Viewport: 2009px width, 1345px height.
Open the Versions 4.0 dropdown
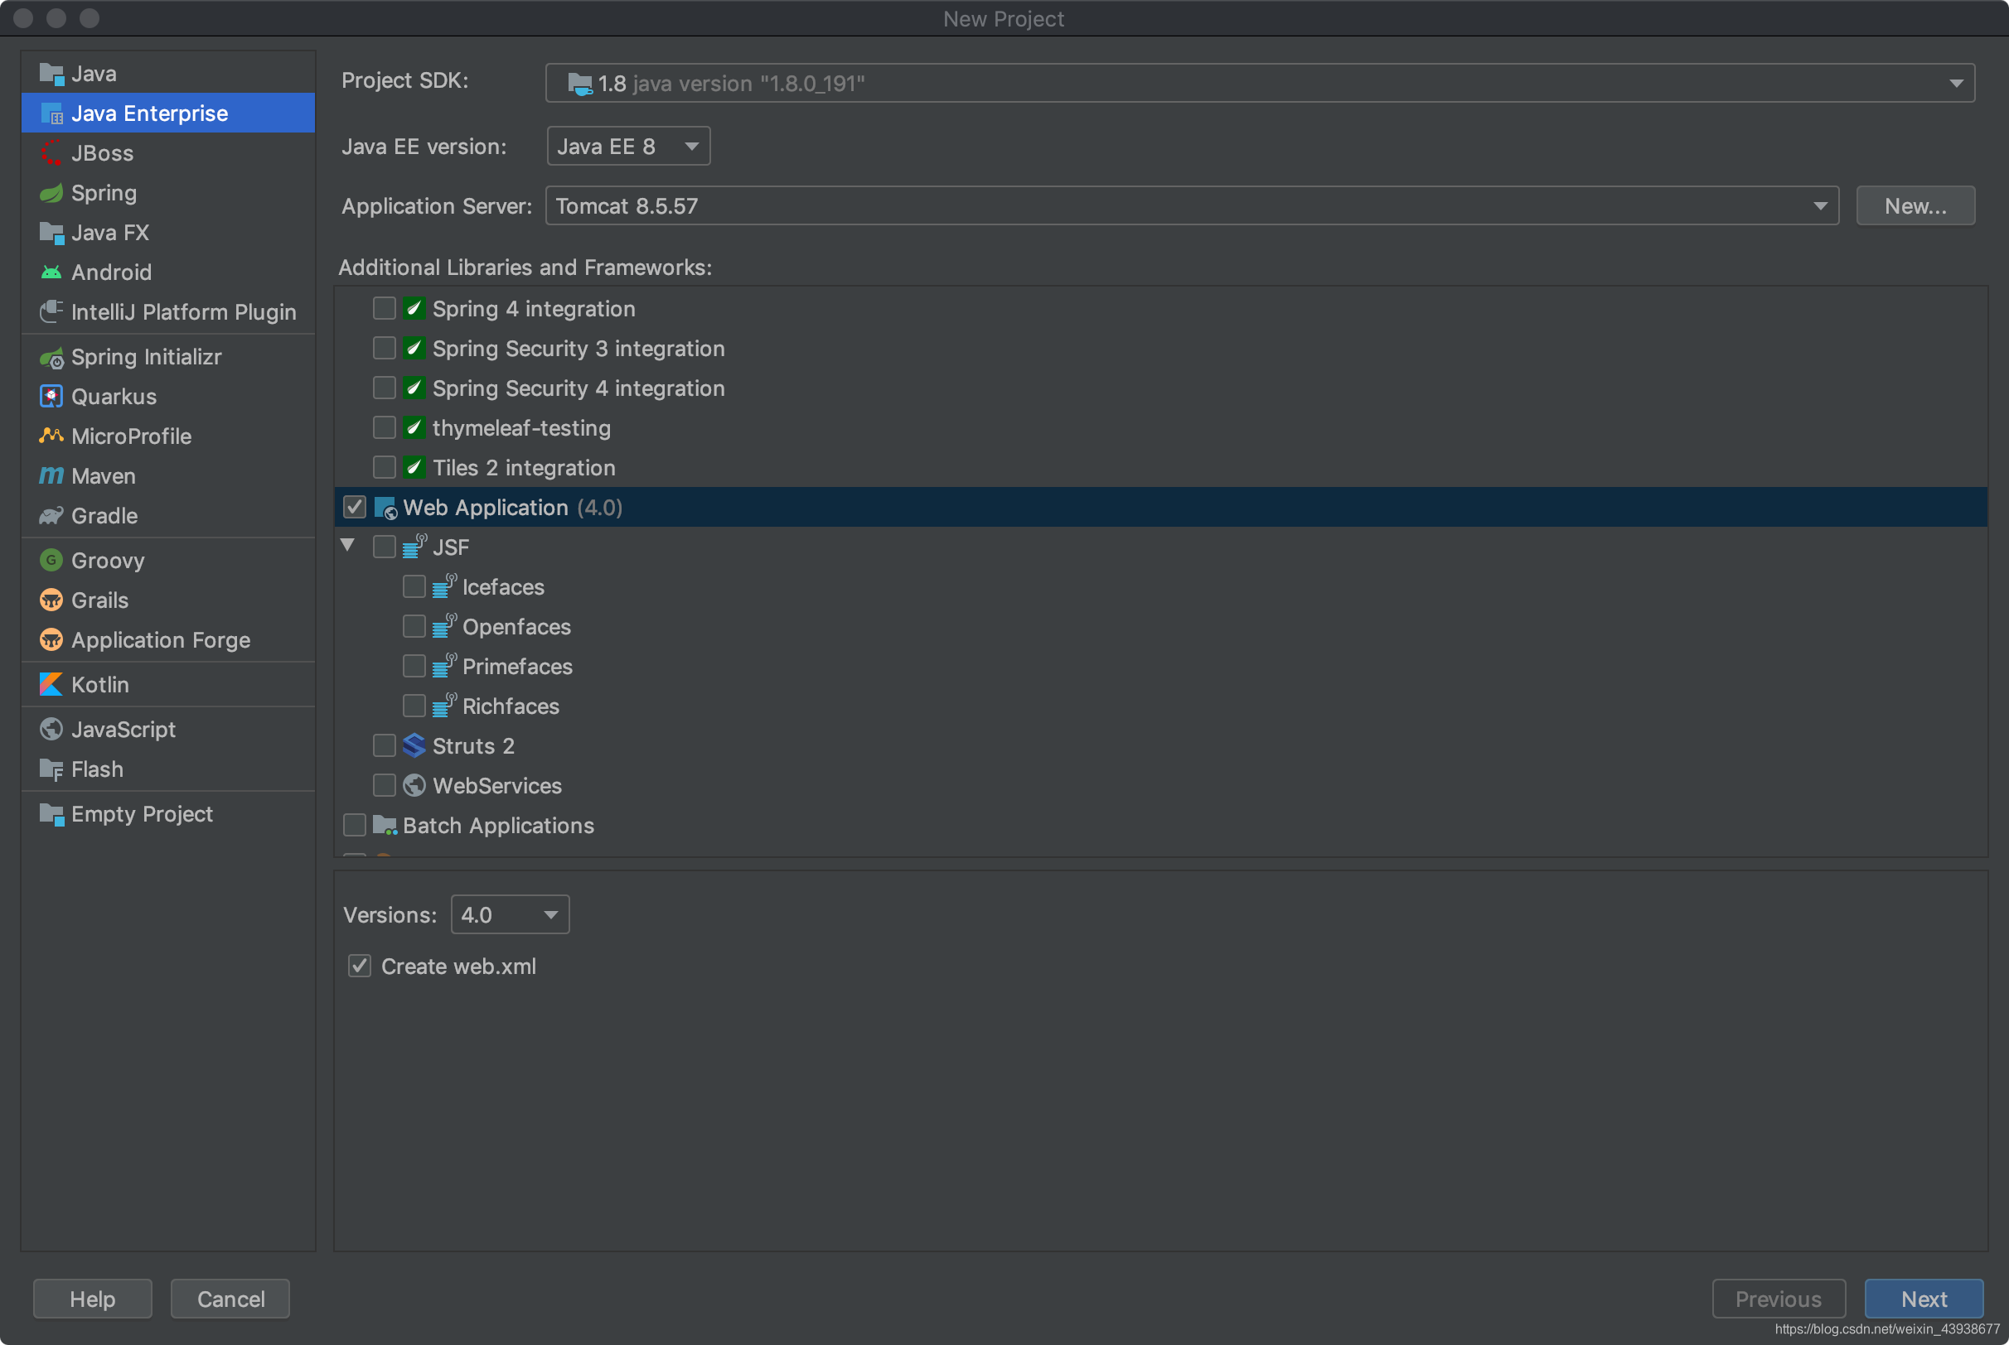pos(510,915)
